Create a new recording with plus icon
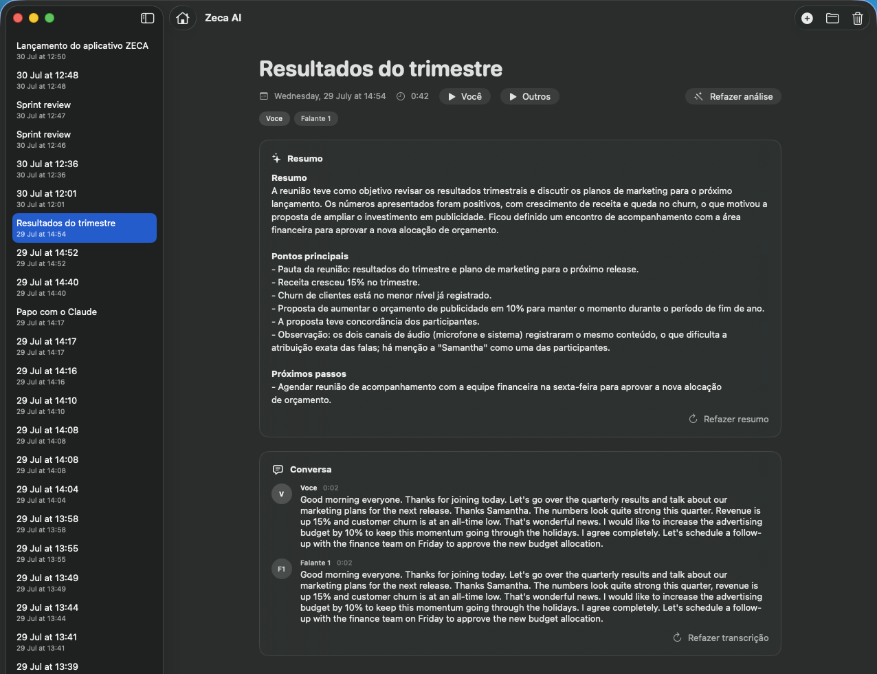This screenshot has height=674, width=877. (807, 19)
